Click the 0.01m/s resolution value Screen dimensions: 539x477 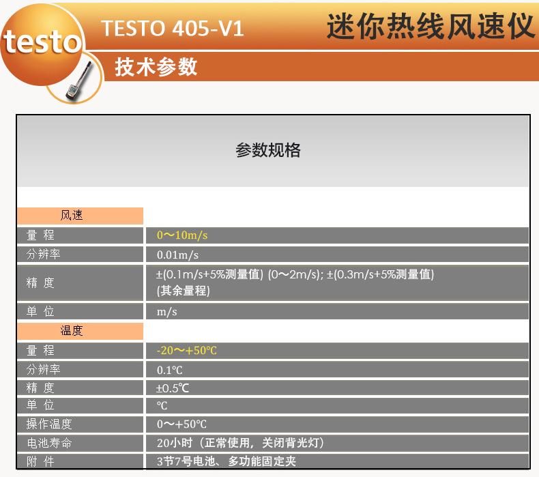pyautogui.click(x=177, y=255)
